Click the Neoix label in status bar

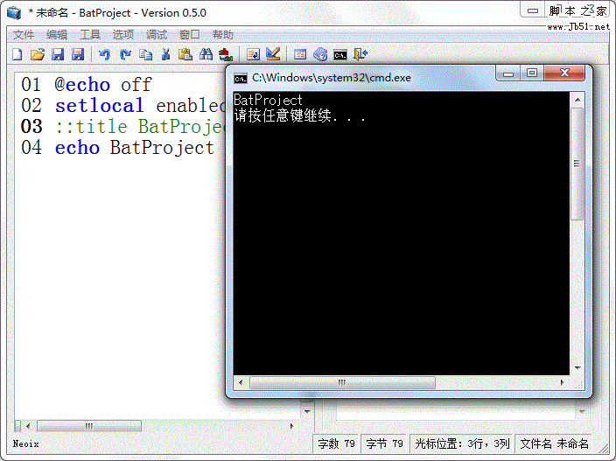click(x=25, y=444)
